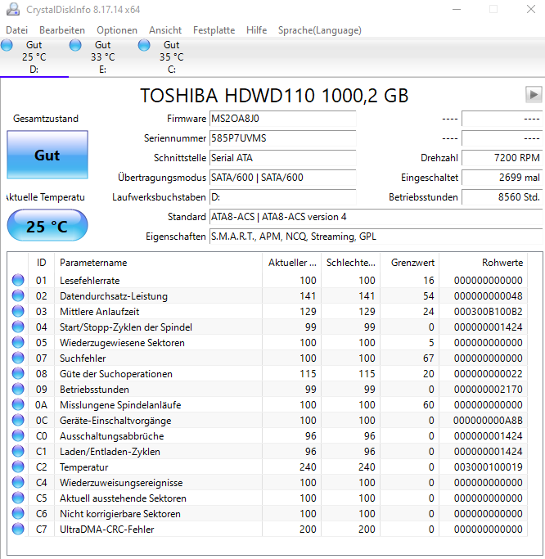Click the Laufwerksbuchstaben field D:
Image resolution: width=545 pixels, height=559 pixels.
pos(282,196)
